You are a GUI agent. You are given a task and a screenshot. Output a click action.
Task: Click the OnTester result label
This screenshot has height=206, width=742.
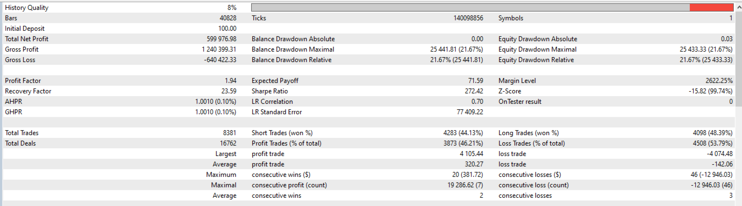point(520,102)
